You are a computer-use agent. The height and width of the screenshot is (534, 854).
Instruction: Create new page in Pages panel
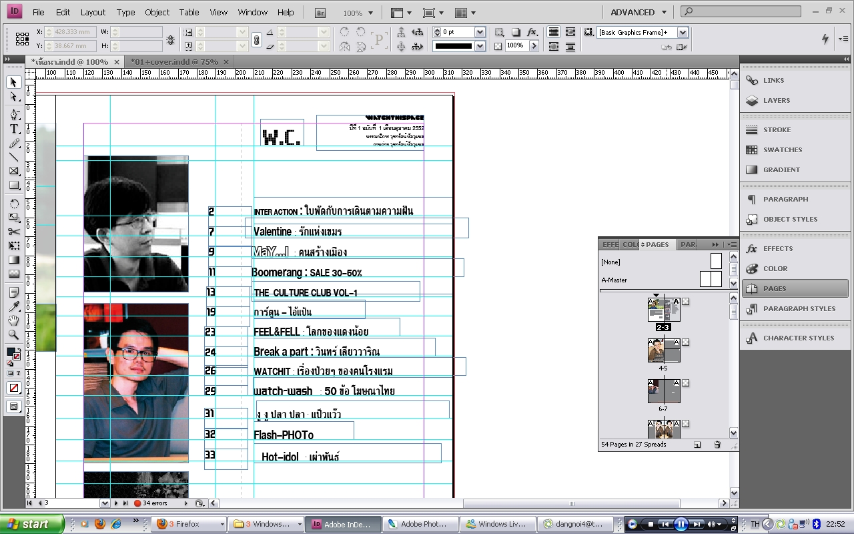click(697, 445)
